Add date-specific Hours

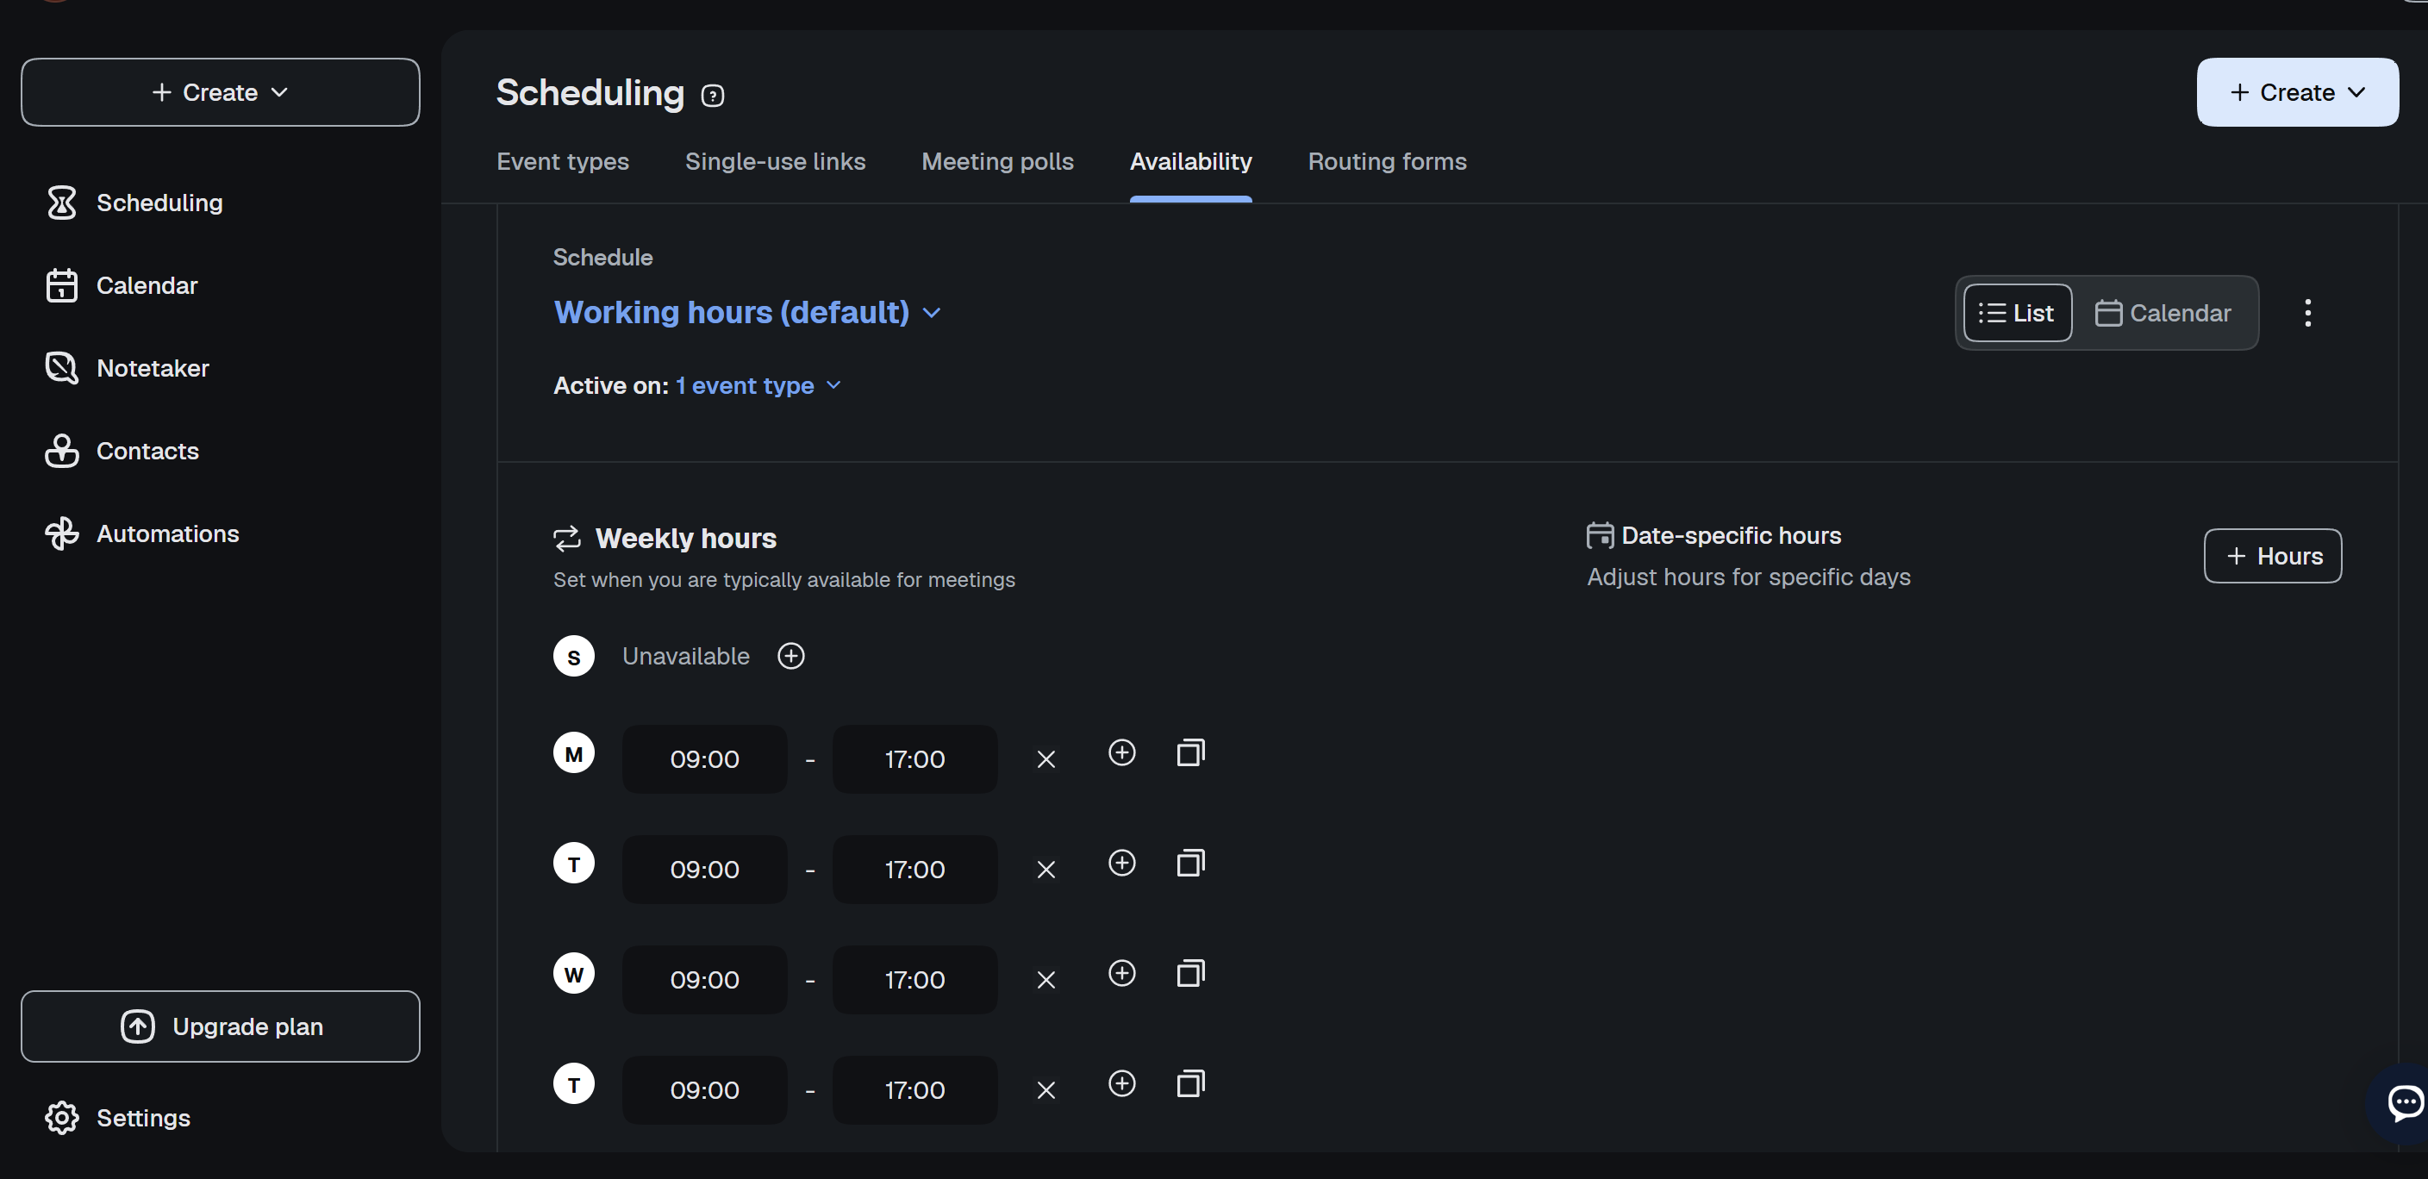click(2273, 556)
